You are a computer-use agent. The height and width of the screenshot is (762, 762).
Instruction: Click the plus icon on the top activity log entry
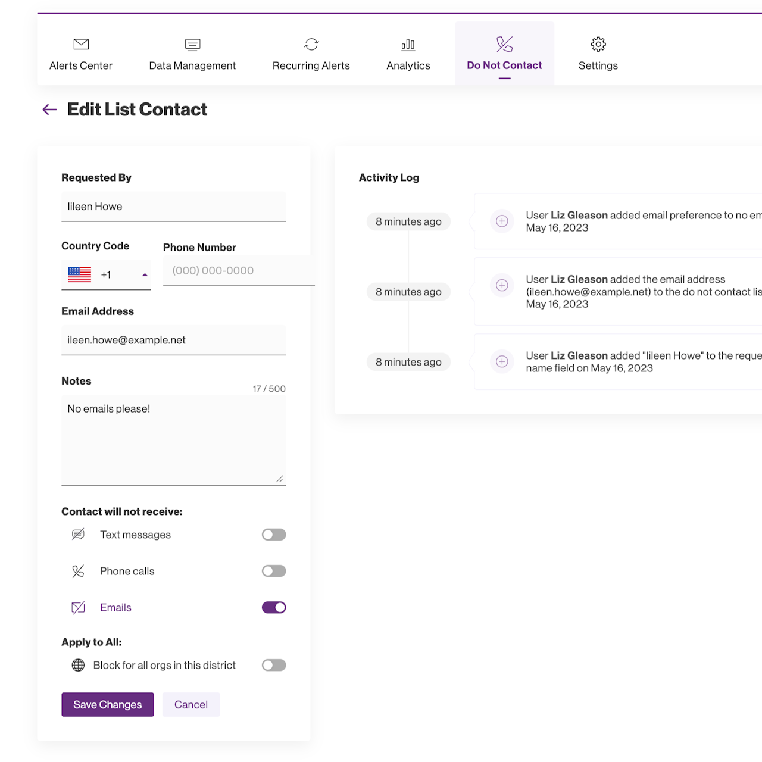[502, 221]
